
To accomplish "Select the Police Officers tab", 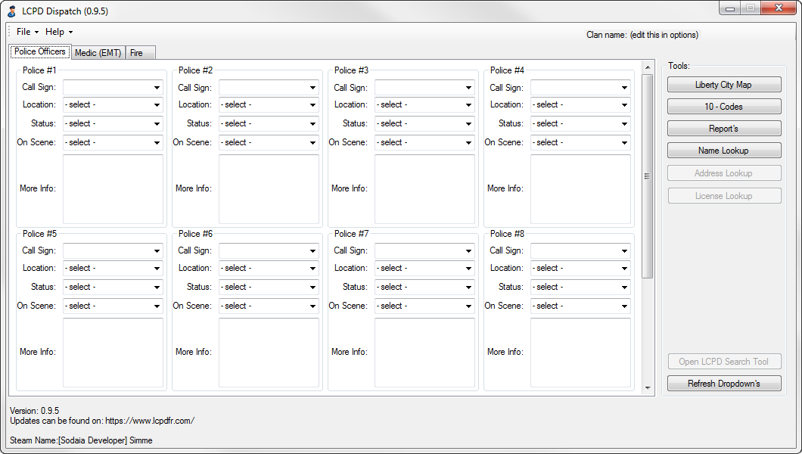I will [40, 51].
